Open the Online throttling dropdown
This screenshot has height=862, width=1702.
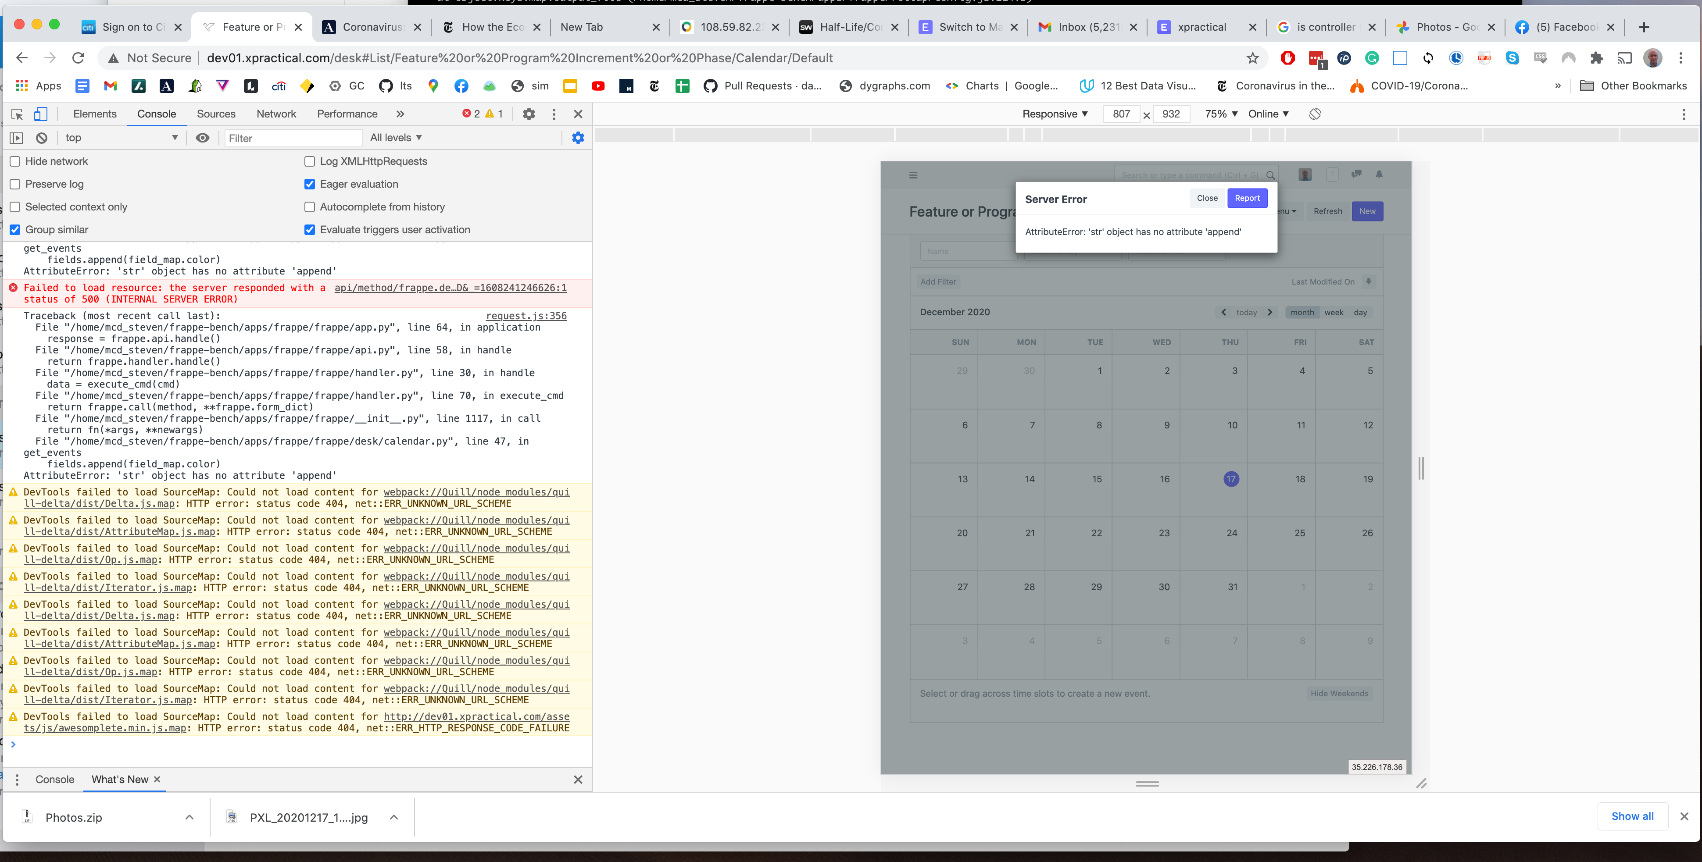[1268, 114]
